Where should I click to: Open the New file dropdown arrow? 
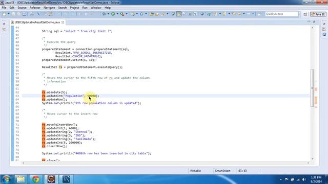click(x=9, y=14)
